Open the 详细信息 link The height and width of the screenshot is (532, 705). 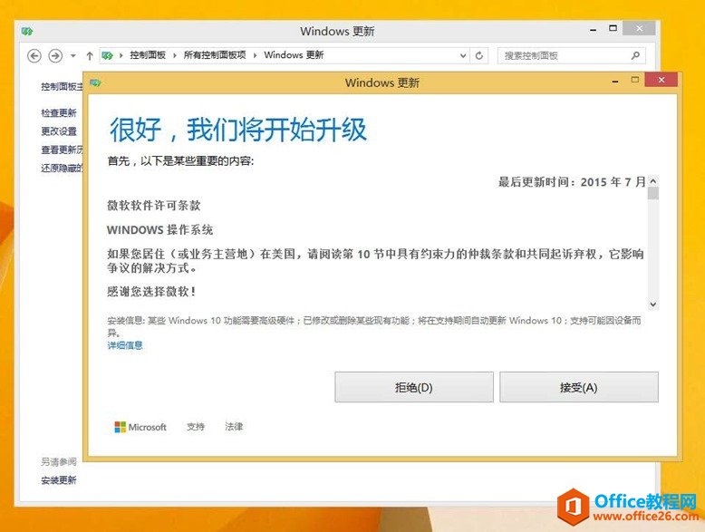[x=125, y=345]
